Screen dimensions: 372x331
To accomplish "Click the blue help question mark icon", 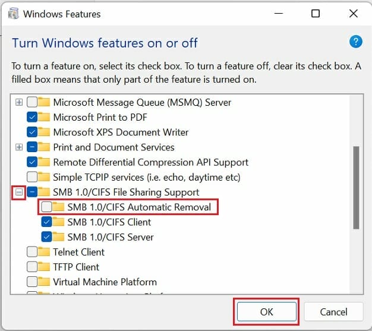I will (355, 42).
